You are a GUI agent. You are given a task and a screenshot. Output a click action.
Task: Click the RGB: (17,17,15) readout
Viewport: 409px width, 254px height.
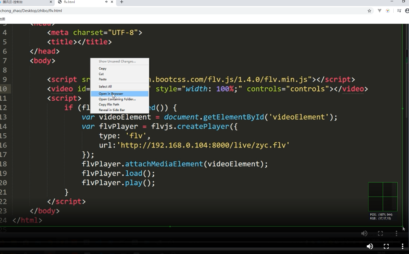point(380,218)
